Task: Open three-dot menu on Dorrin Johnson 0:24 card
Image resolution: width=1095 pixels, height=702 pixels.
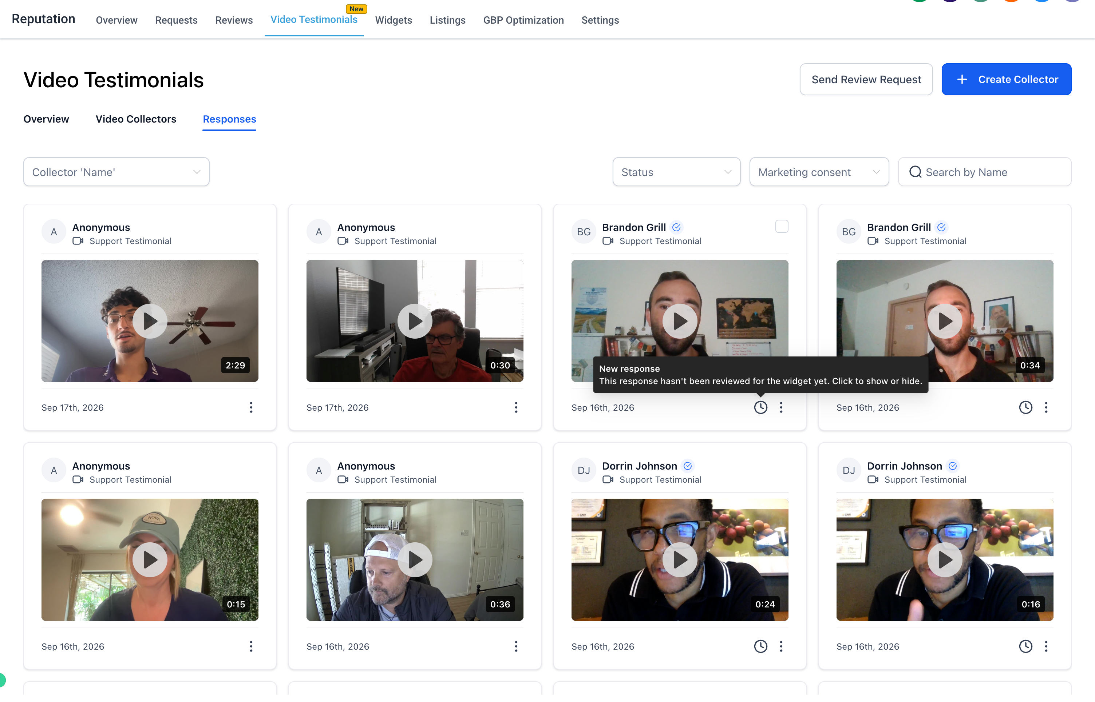Action: pyautogui.click(x=781, y=646)
